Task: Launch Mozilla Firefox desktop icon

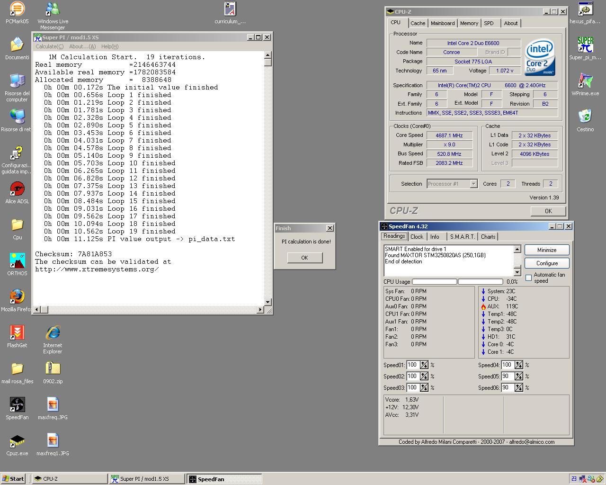Action: pos(17,300)
